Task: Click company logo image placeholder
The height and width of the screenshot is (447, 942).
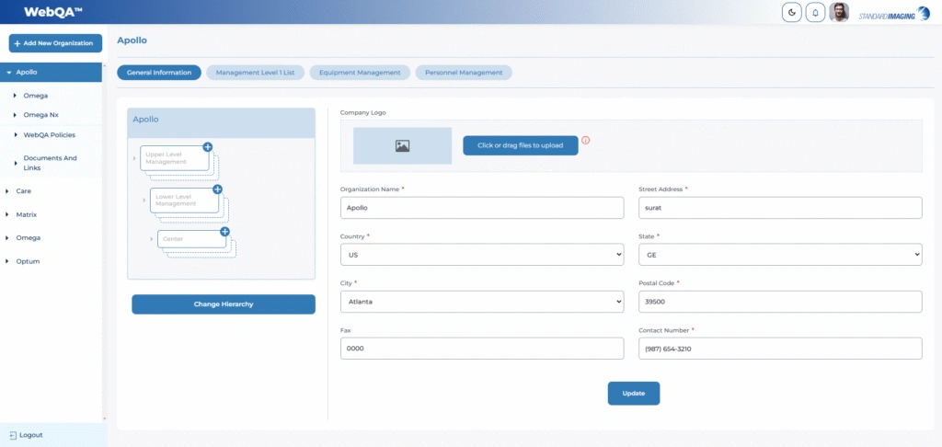Action: coord(402,145)
